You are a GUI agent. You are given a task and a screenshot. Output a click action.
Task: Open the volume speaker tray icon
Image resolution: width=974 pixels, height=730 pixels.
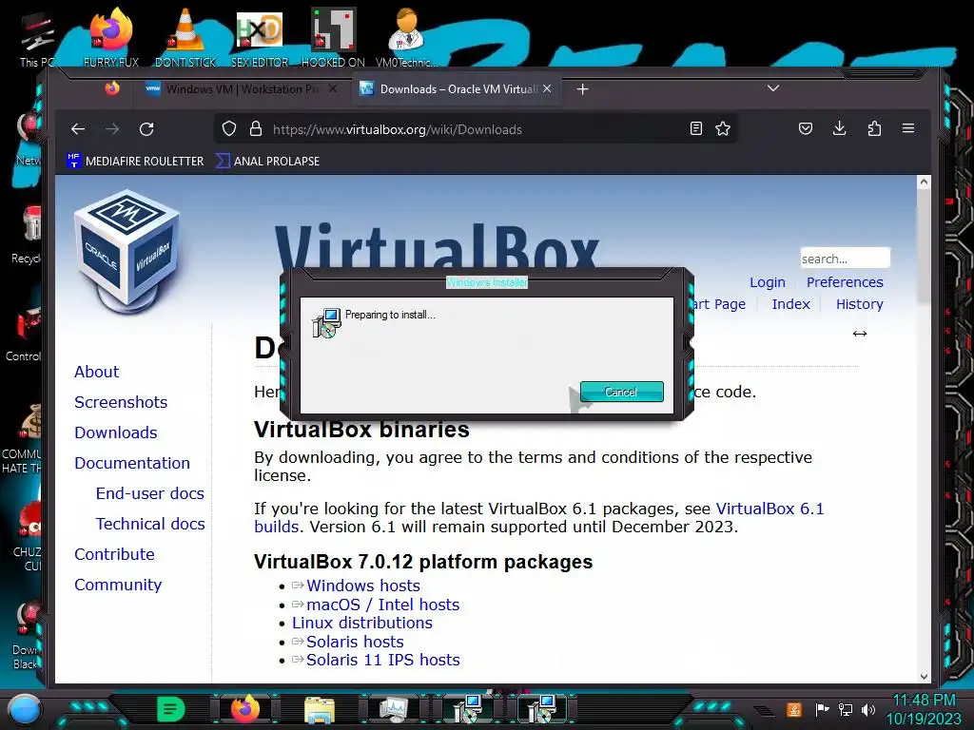point(868,709)
